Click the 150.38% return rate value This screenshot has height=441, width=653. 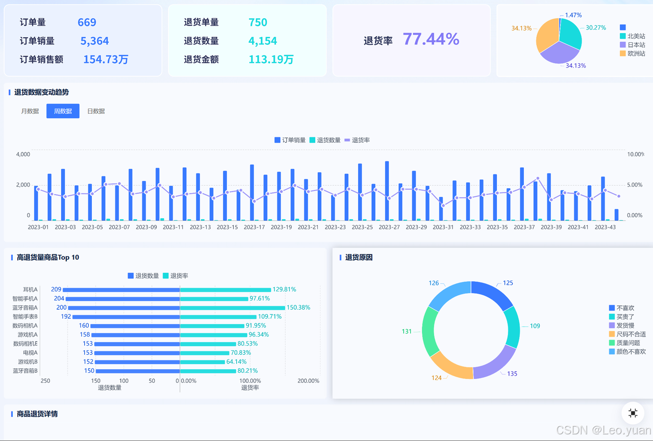(298, 307)
